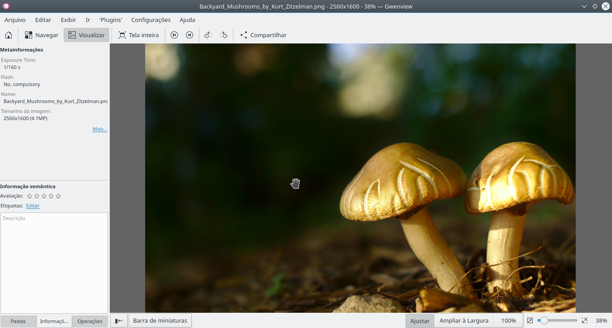Enable Ampliar à Largura zoom

tap(464, 320)
